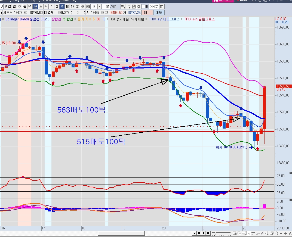The image size is (292, 237).
Task: Click the magnifier zoom icon
Action: [x=276, y=233]
